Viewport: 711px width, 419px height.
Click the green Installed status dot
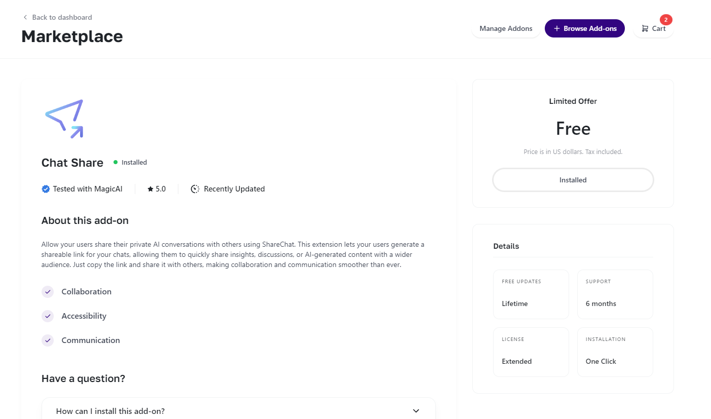(116, 163)
